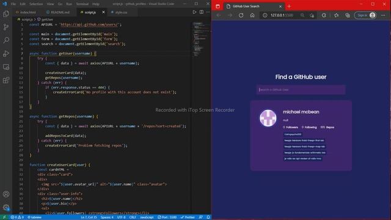Click Ln 7, Col 35 in status bar
The height and width of the screenshot is (220, 391).
(x=89, y=218)
